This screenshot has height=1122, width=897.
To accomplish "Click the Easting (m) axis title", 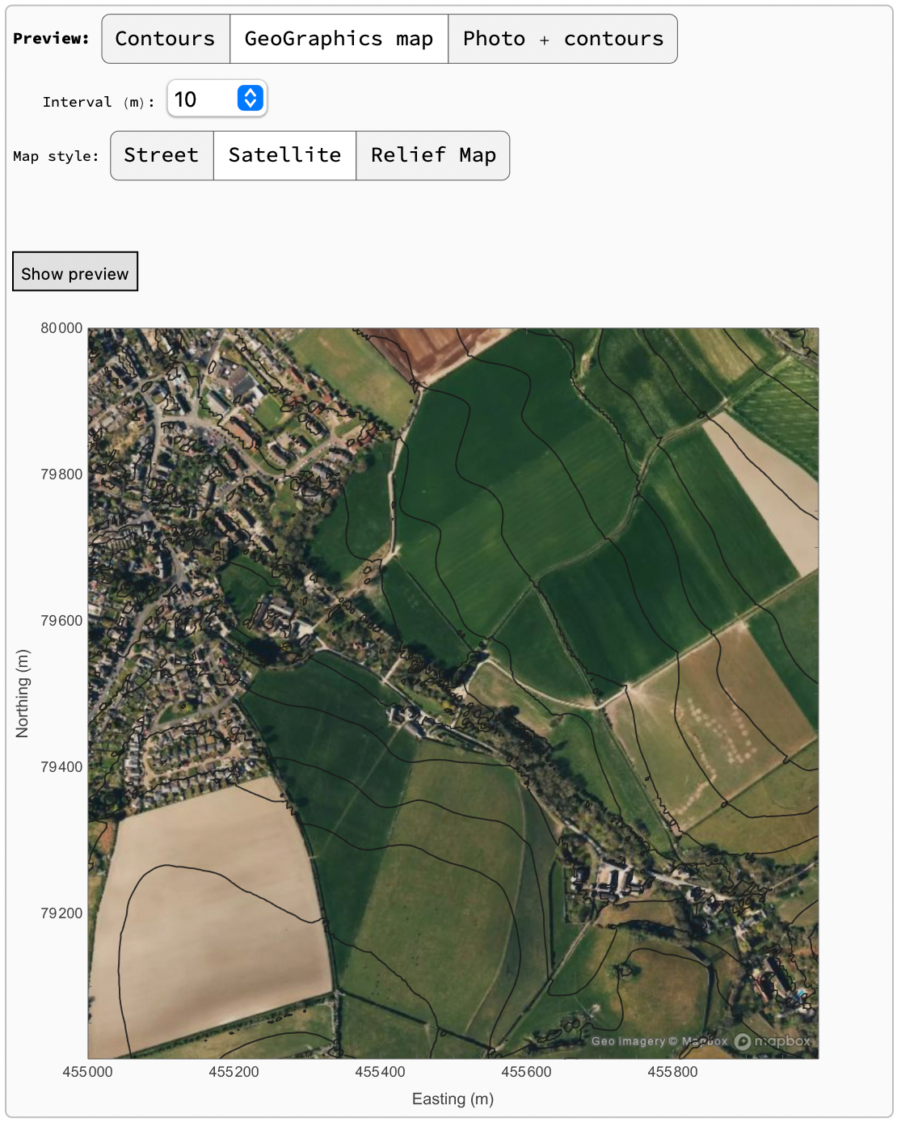I will [x=453, y=1099].
